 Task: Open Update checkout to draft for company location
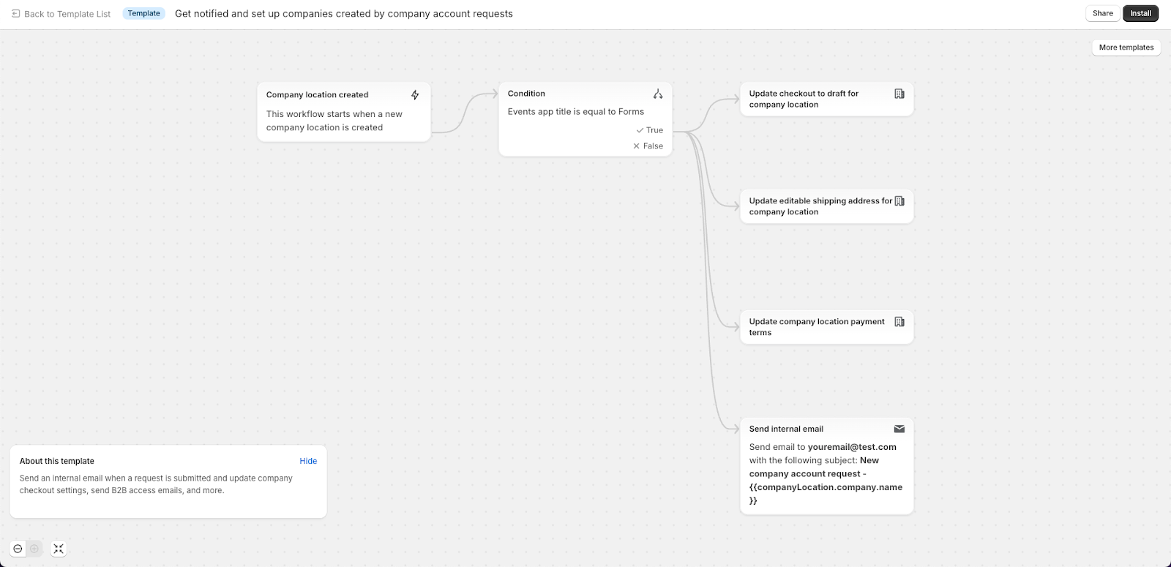point(827,99)
